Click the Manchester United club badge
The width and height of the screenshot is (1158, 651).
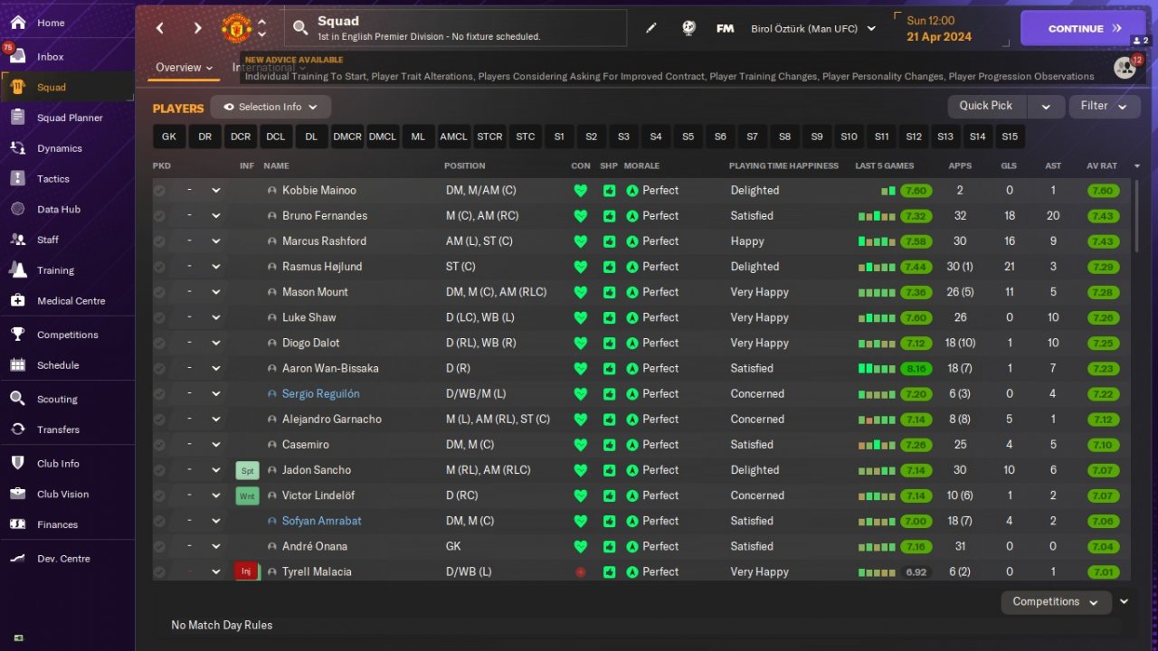tap(236, 28)
